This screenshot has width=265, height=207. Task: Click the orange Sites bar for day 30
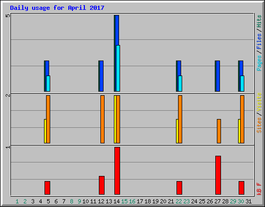(242, 119)
